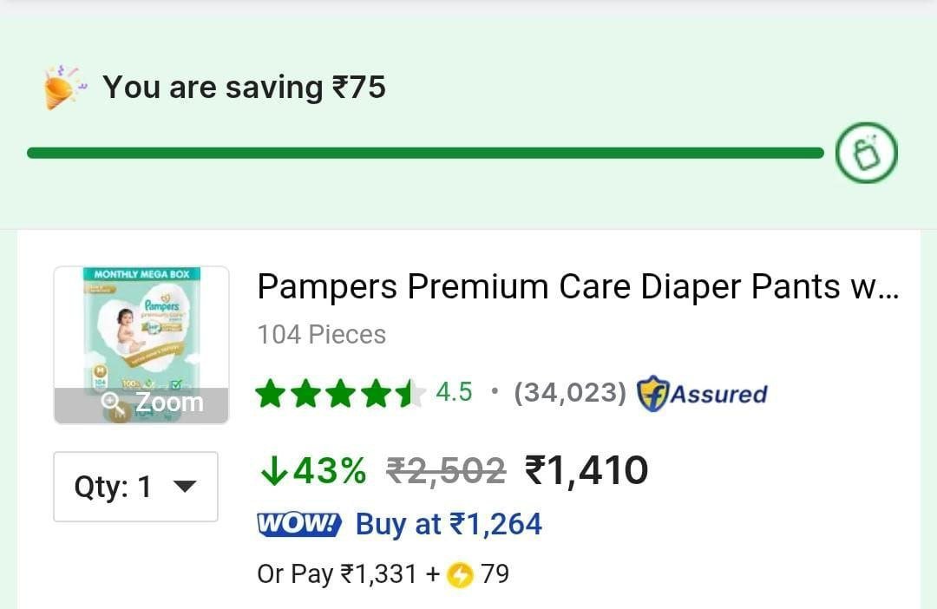Tap the party popper savings icon
This screenshot has height=609, width=937.
point(64,87)
